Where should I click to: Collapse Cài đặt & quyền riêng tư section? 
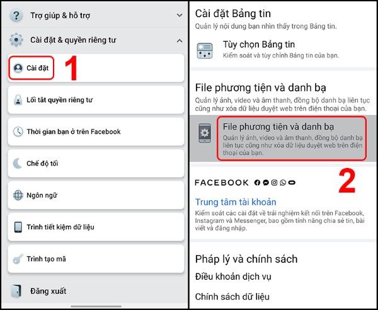[180, 40]
